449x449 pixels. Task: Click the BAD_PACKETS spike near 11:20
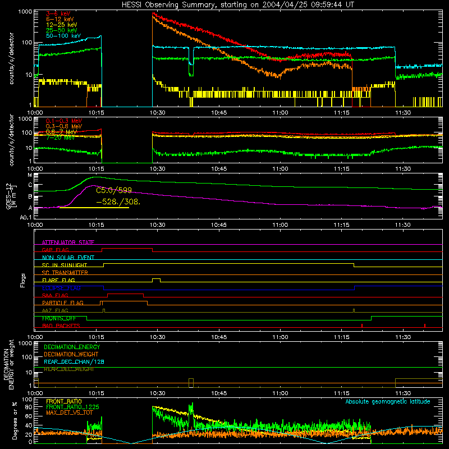pyautogui.click(x=362, y=326)
